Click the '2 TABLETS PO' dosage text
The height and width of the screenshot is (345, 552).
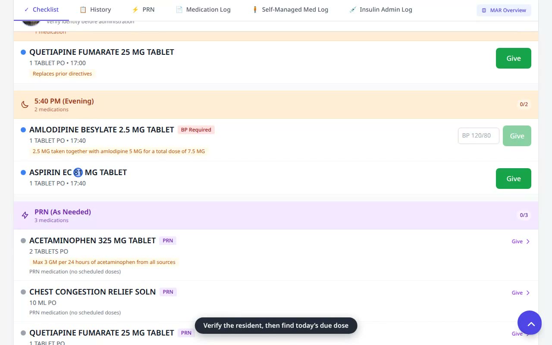point(49,251)
